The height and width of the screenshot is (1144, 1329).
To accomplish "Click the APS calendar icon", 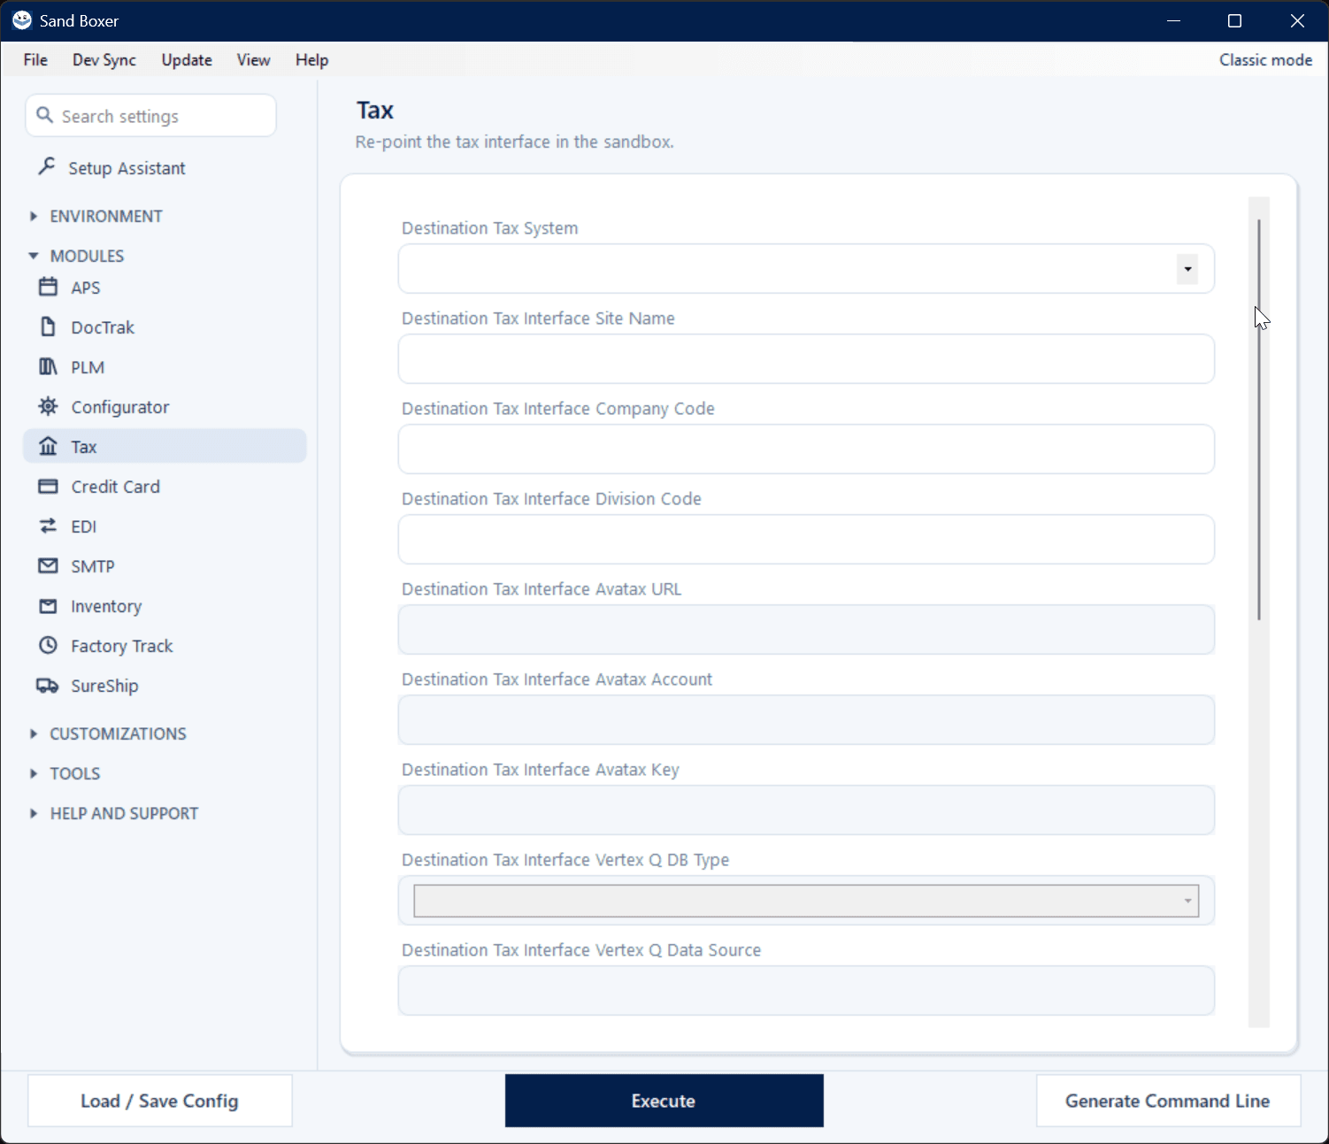I will [48, 287].
